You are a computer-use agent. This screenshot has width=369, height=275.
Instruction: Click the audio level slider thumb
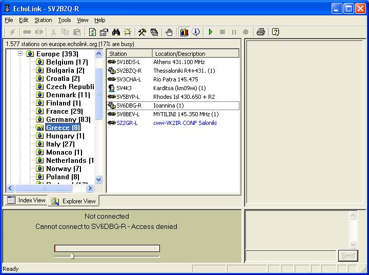click(x=72, y=256)
